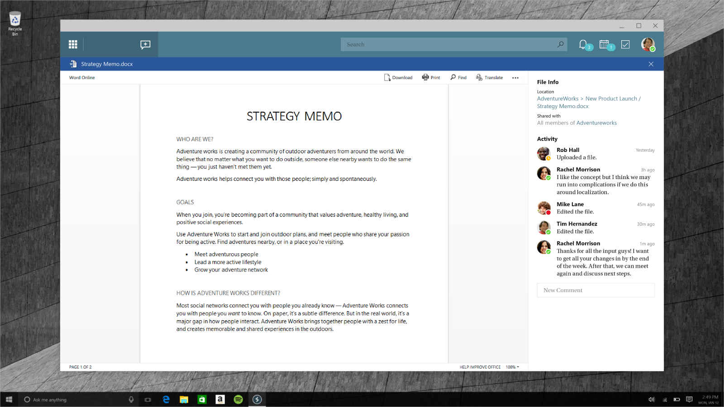Viewport: 724px width, 407px height.
Task: Translate the document
Action: pos(489,77)
